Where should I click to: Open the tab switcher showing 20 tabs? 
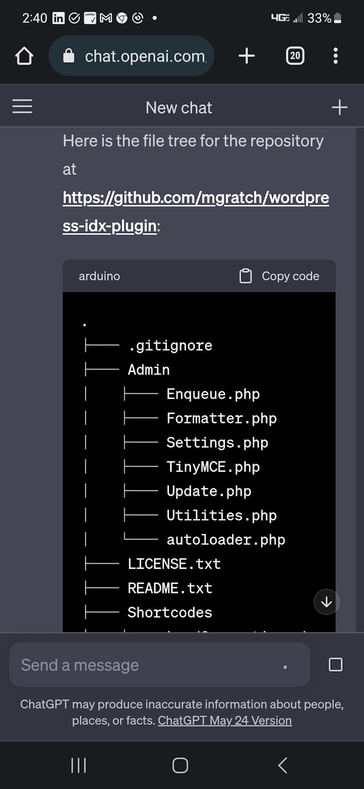click(295, 56)
